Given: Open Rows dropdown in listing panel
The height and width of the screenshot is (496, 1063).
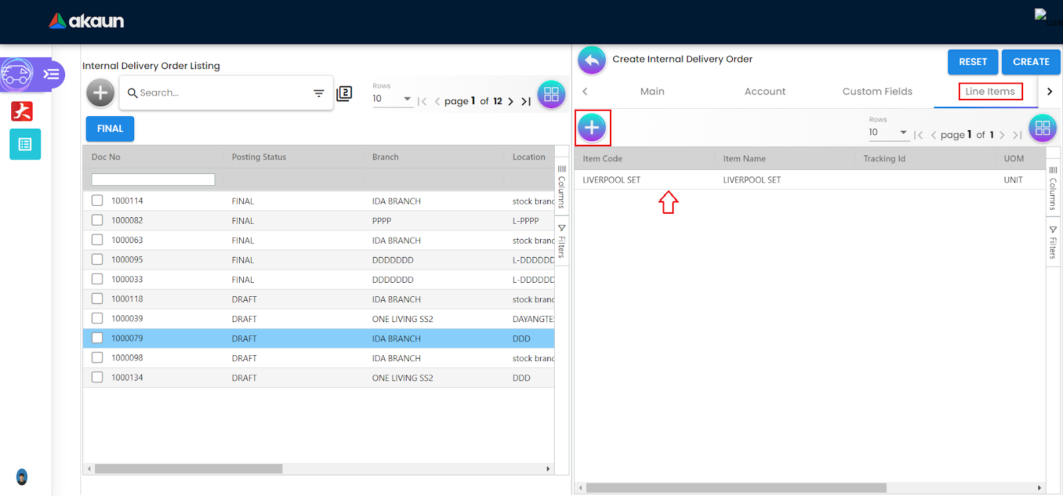Looking at the screenshot, I should (392, 99).
